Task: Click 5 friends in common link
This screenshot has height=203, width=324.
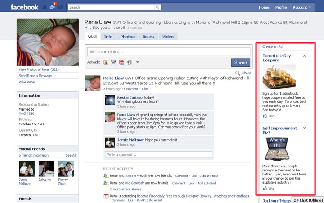Action: [33, 155]
